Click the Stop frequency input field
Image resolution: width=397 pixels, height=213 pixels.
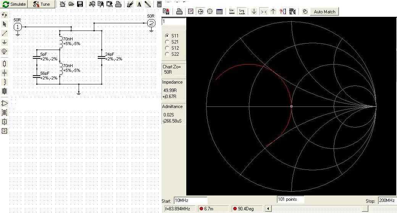pyautogui.click(x=387, y=200)
